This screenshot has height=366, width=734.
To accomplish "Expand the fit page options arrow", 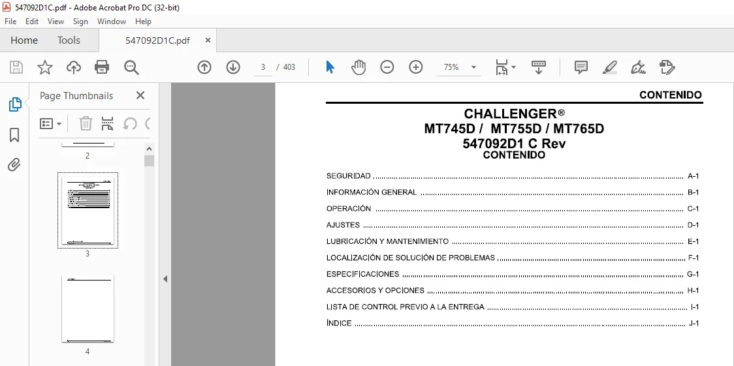I will click(x=513, y=67).
